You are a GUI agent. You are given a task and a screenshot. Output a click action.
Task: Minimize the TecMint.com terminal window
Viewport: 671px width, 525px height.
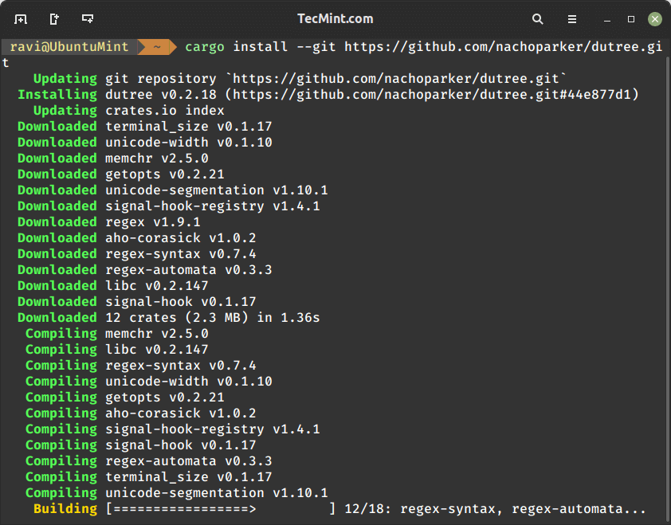pos(606,20)
